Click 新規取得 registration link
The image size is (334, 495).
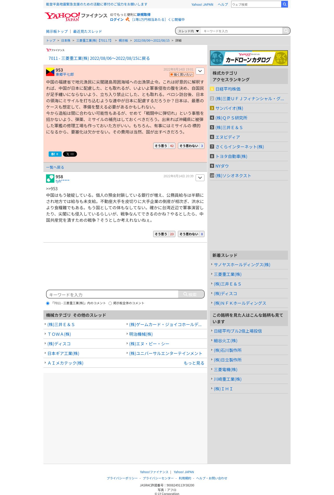click(144, 15)
